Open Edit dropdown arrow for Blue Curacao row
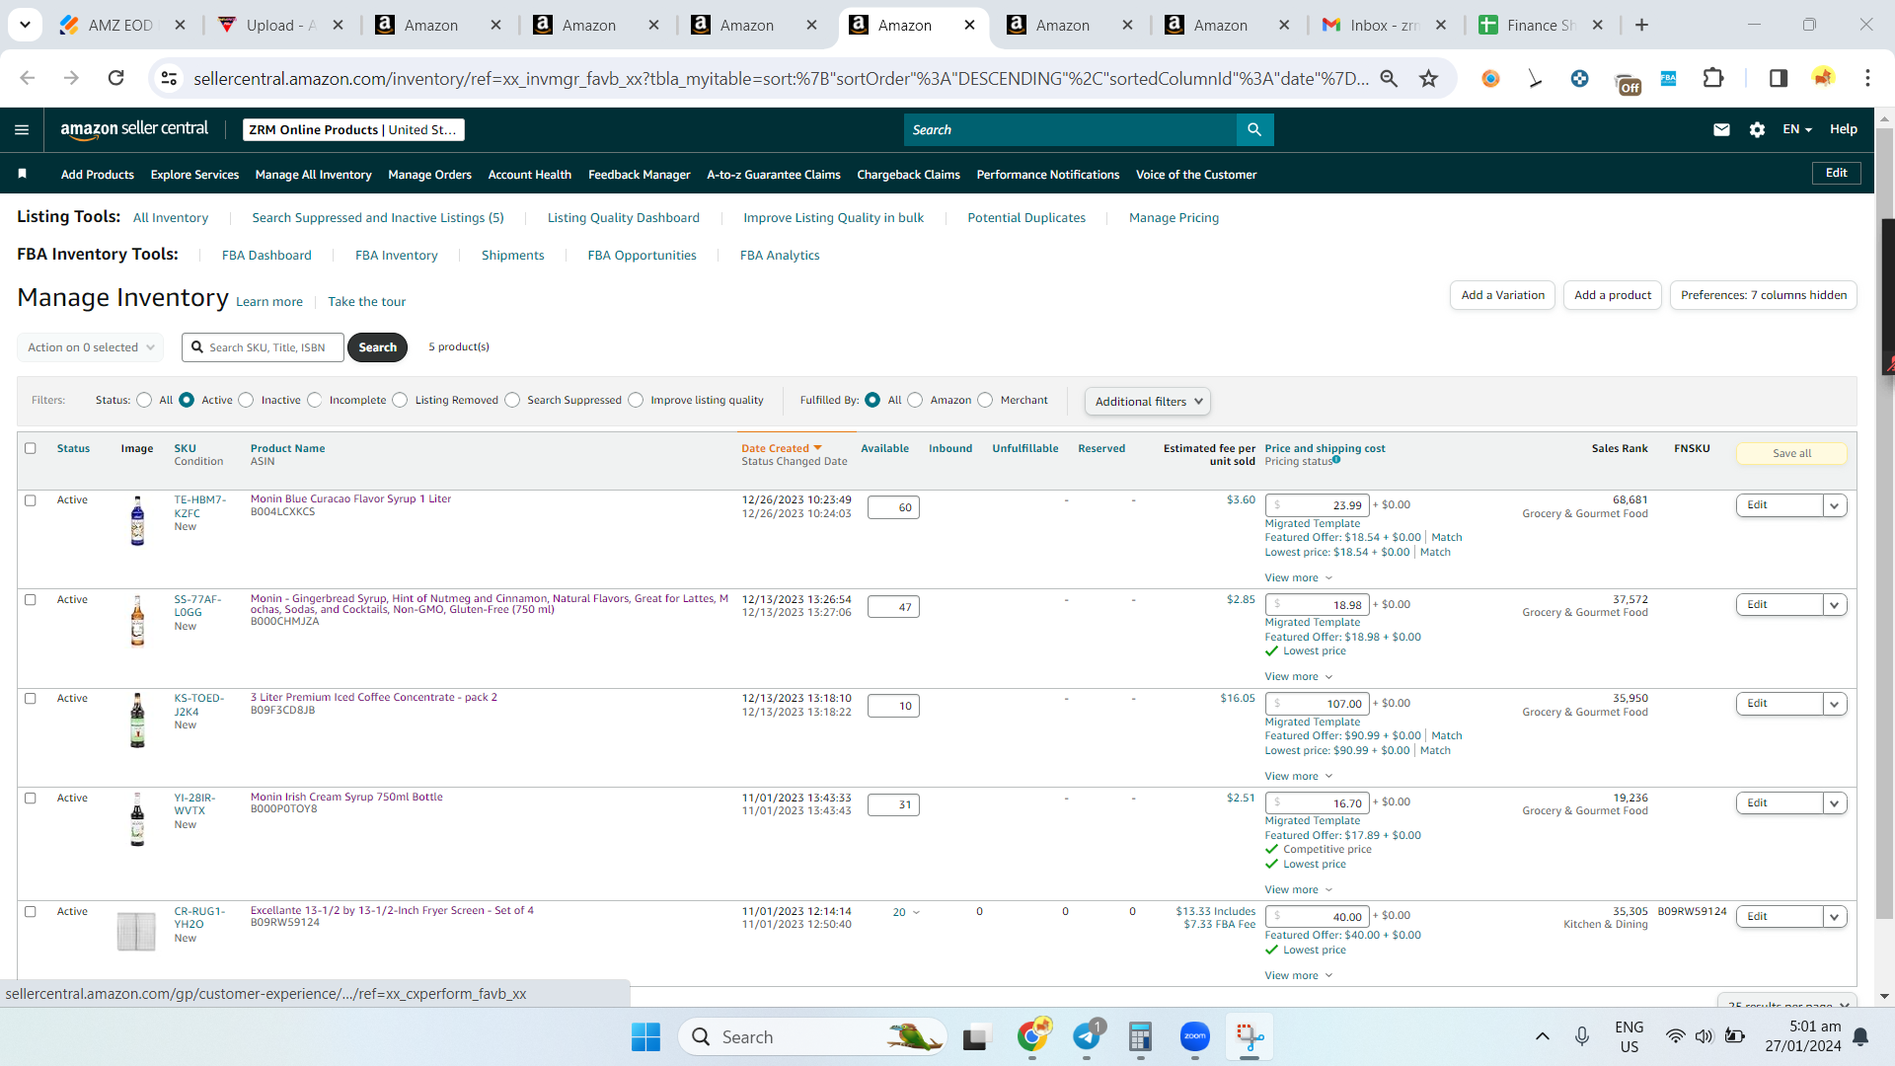This screenshot has height=1066, width=1895. pyautogui.click(x=1835, y=505)
